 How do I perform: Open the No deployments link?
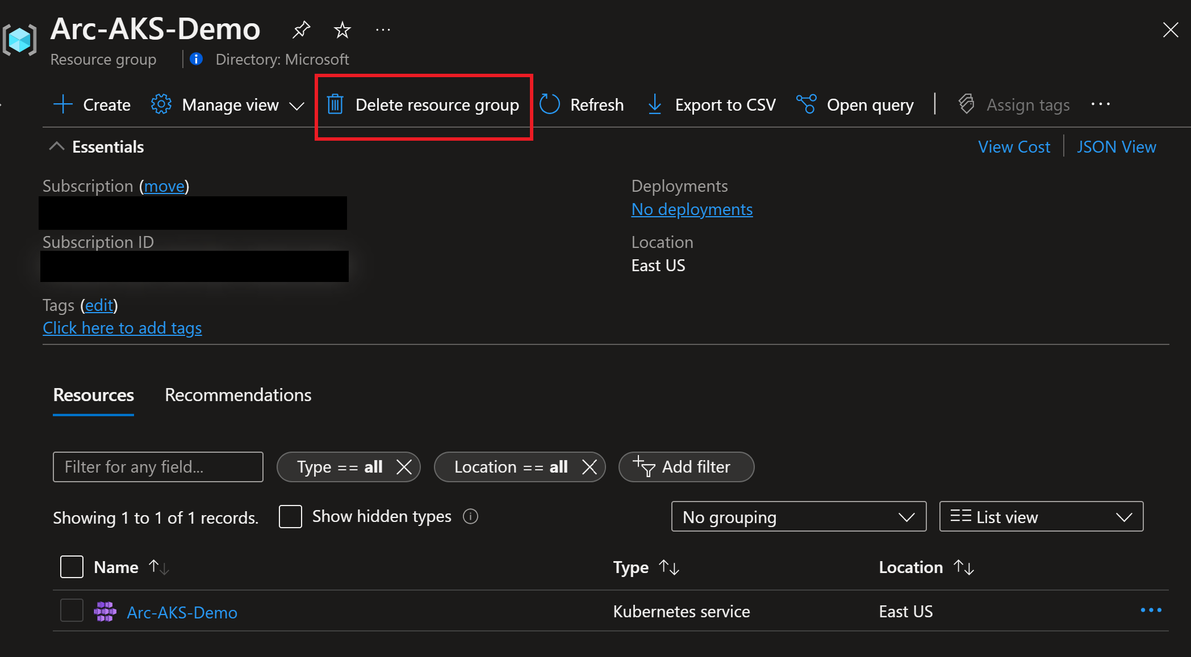coord(692,209)
